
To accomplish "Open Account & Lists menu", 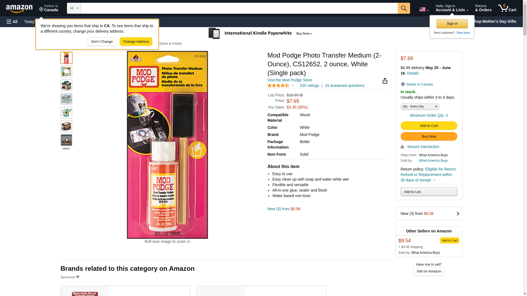I will point(452,8).
